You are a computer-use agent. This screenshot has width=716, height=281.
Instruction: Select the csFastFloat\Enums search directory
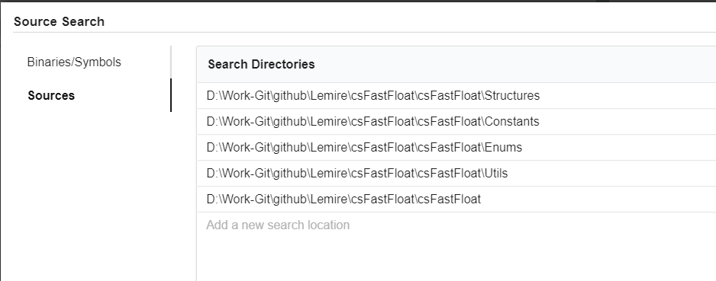(456, 148)
